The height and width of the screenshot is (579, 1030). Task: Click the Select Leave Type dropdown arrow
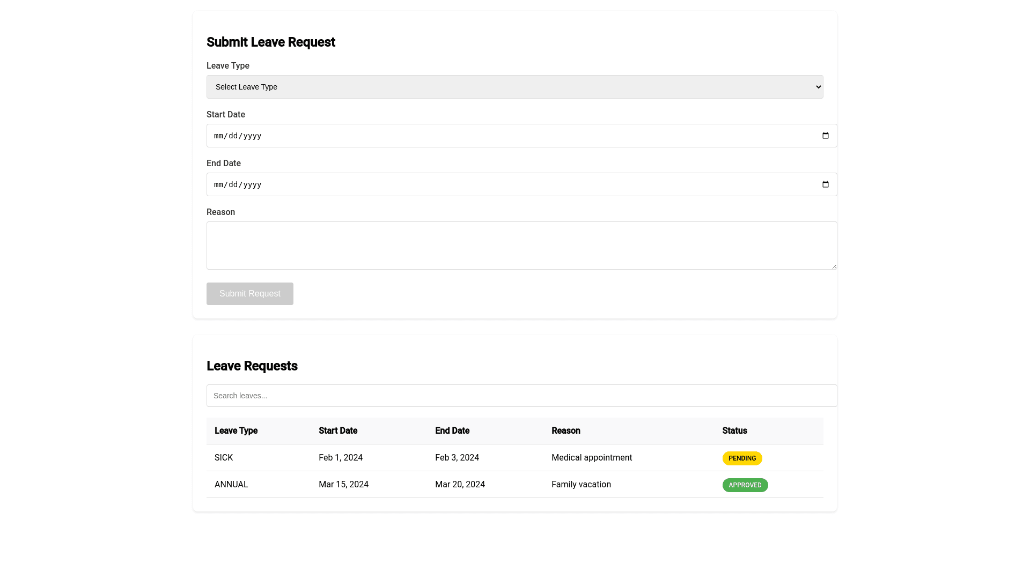818,86
